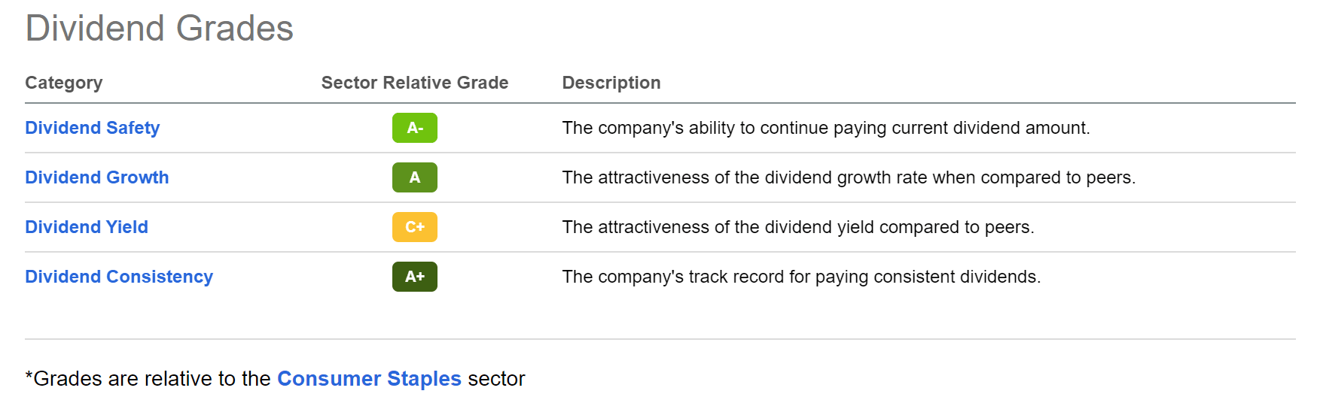1317x409 pixels.
Task: Click the dividend growth rate description text
Action: 848,177
